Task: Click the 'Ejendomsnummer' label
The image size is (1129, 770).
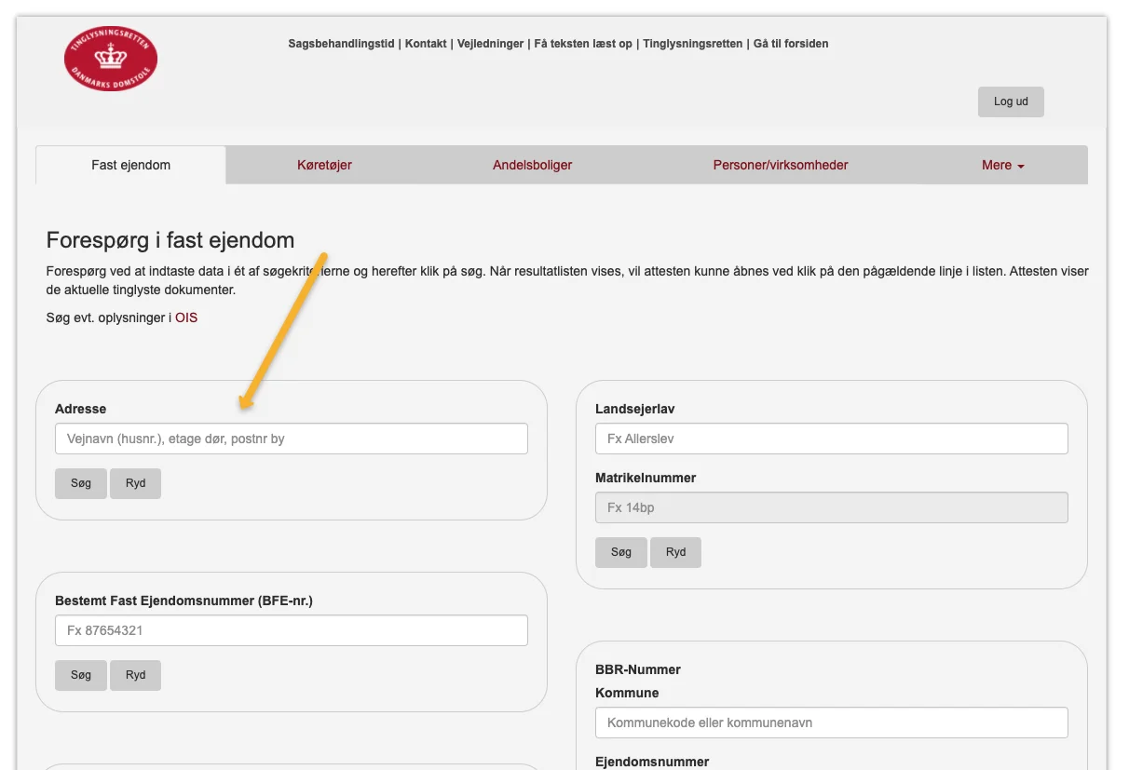Action: (x=652, y=762)
